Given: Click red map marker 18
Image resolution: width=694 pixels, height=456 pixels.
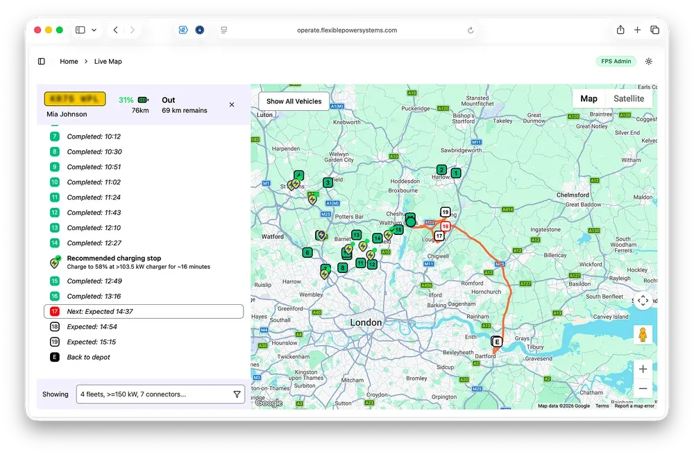Looking at the screenshot, I should [446, 226].
